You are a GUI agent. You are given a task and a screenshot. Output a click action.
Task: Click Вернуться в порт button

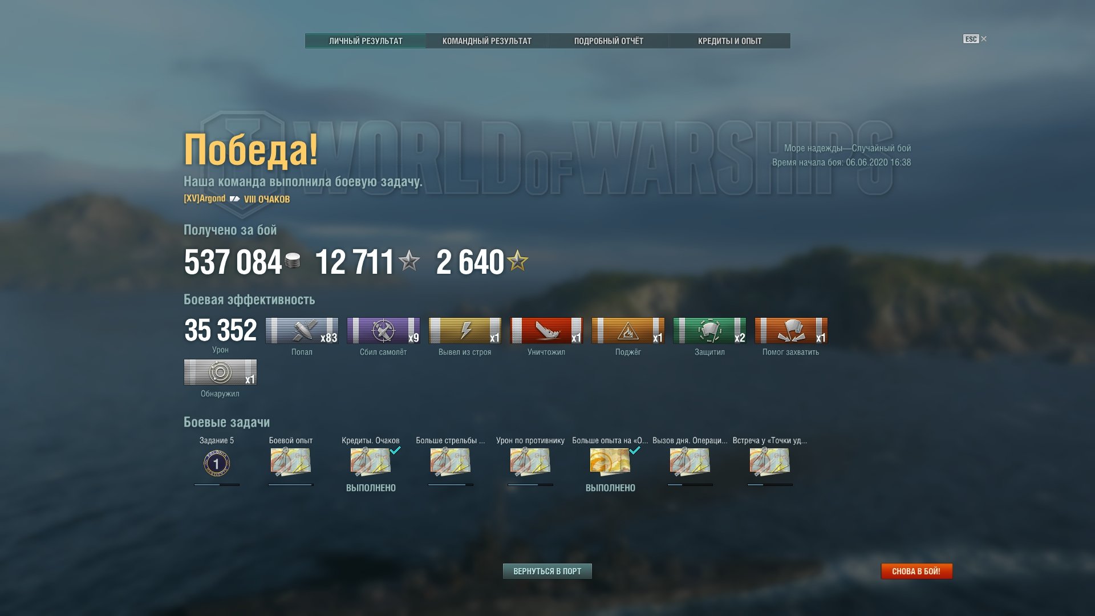(x=547, y=572)
